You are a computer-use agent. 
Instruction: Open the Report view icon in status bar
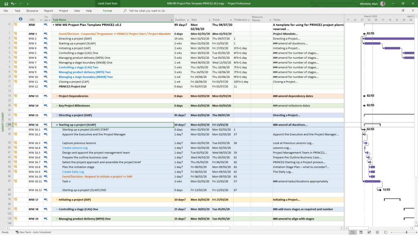pos(385,232)
